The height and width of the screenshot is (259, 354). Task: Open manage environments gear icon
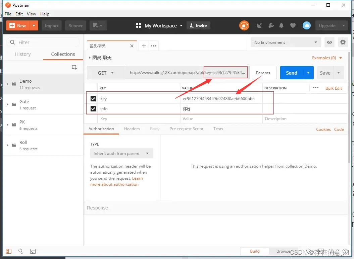343,42
